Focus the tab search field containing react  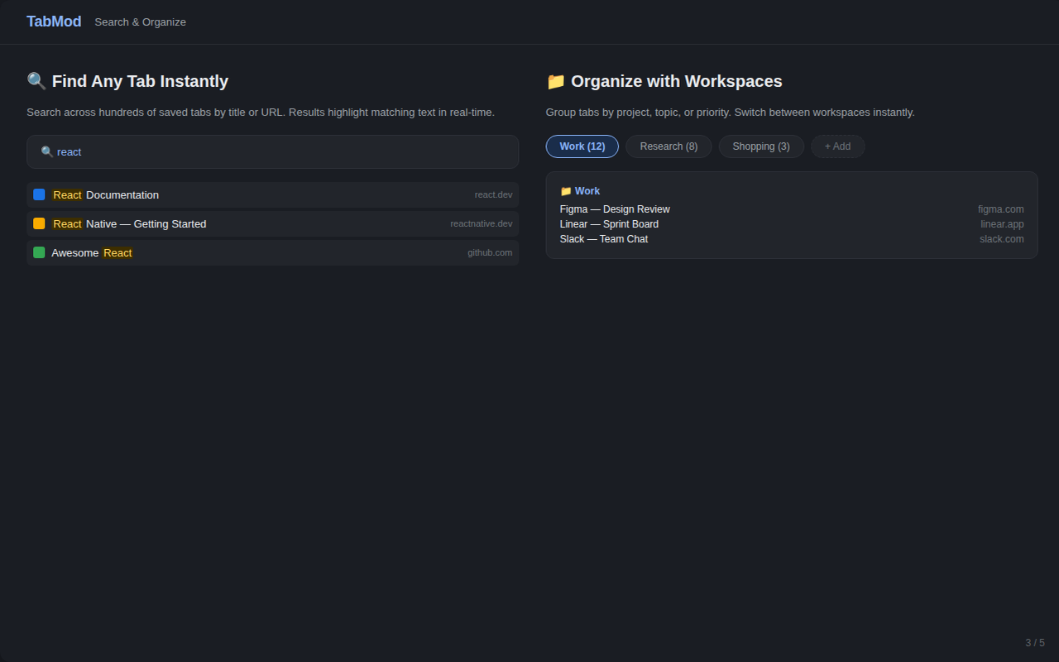[x=273, y=152]
